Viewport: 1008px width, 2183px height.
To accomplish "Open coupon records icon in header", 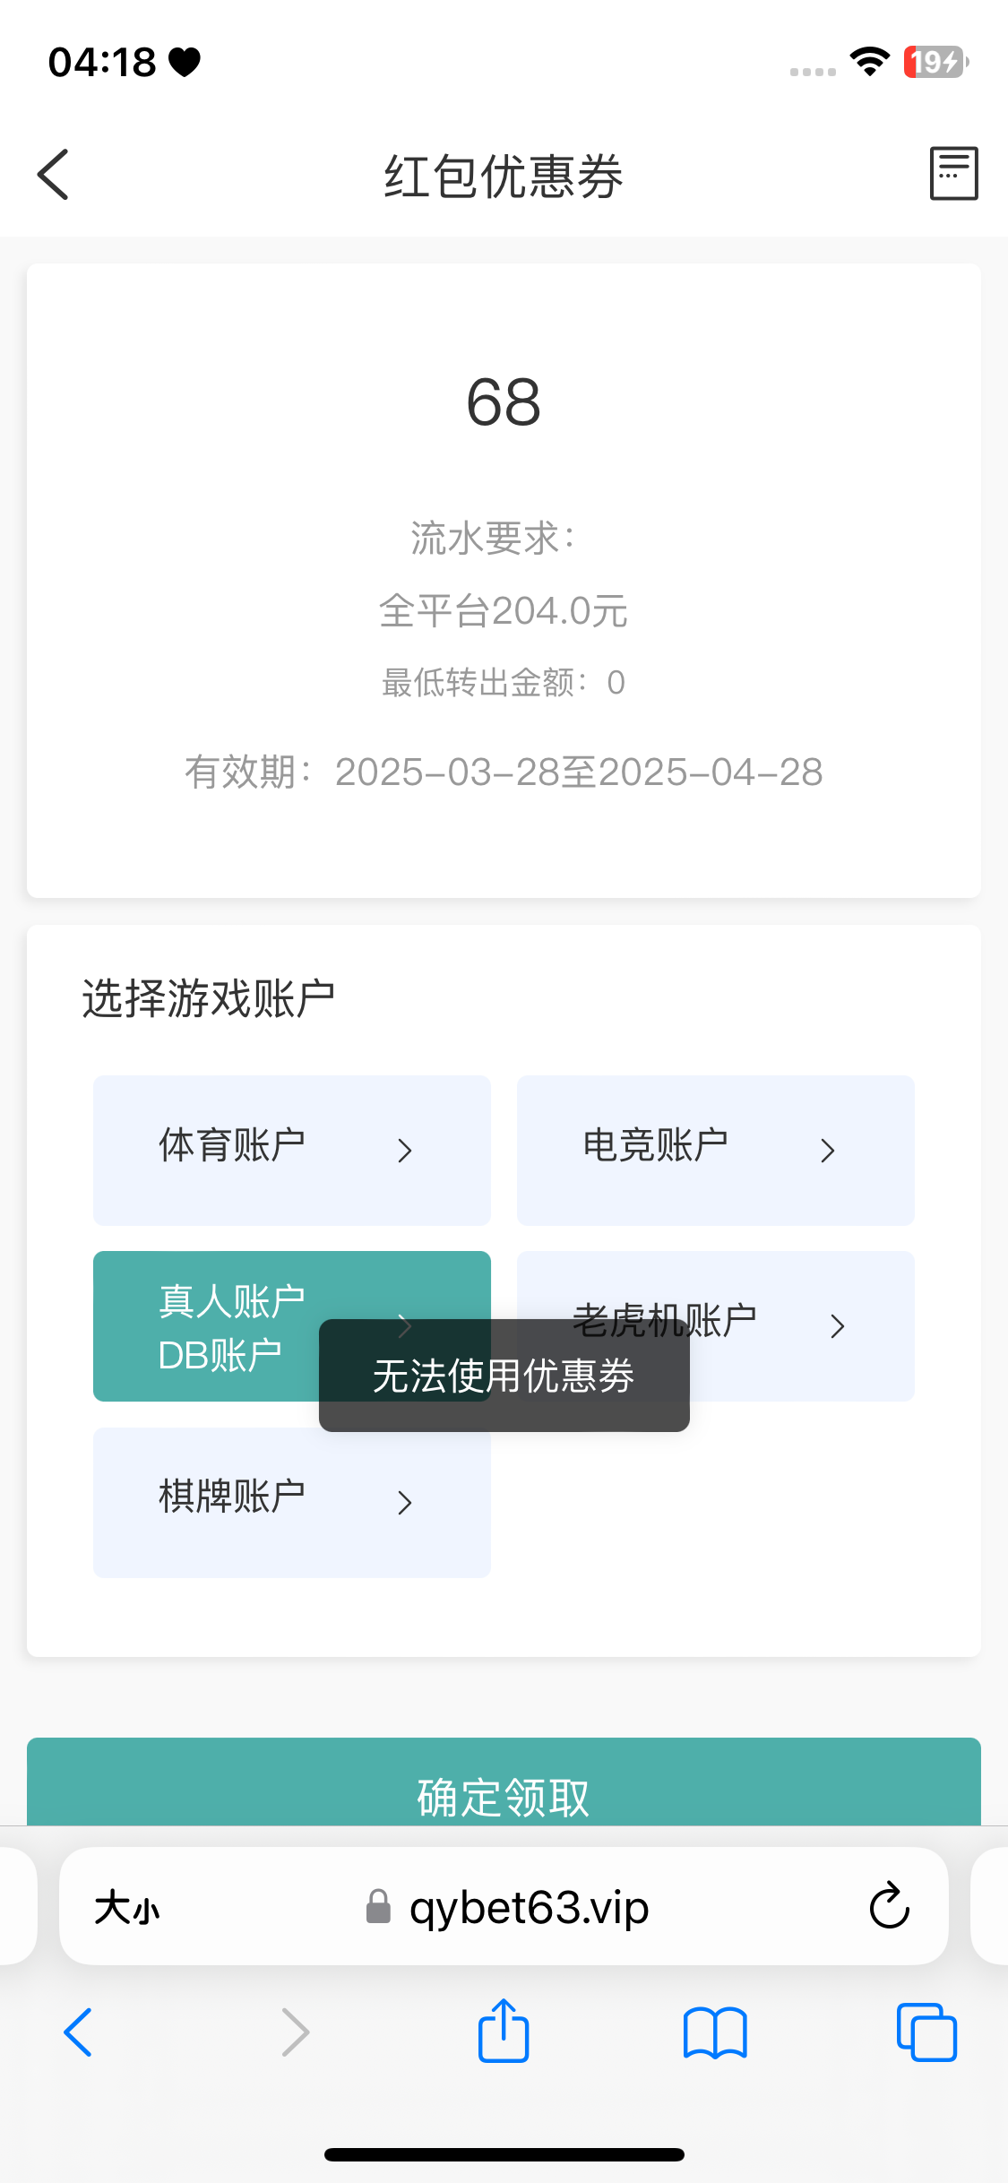I will 953,173.
